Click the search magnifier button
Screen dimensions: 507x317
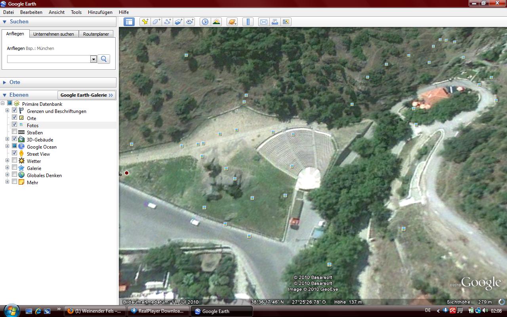pyautogui.click(x=104, y=59)
